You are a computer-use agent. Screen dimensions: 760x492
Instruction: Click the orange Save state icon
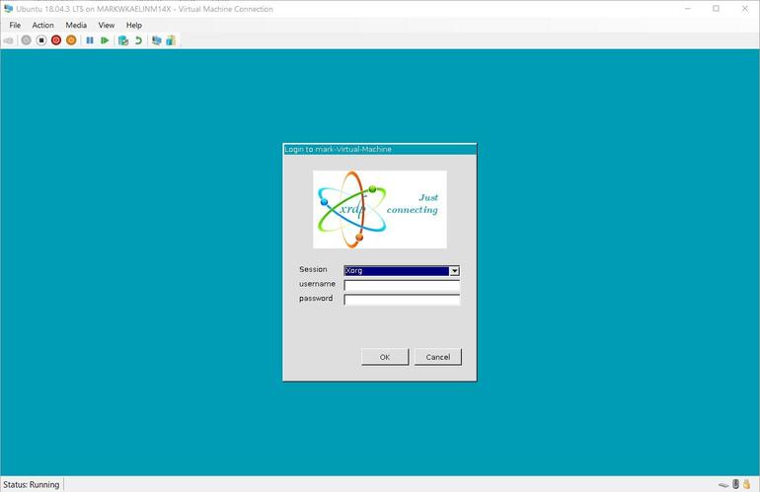coord(71,40)
